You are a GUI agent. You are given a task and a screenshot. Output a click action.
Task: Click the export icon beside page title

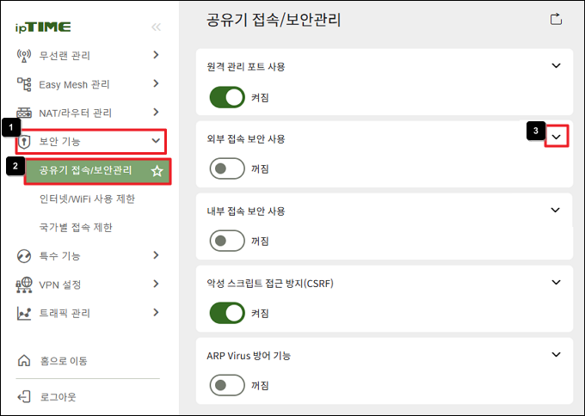coord(556,19)
